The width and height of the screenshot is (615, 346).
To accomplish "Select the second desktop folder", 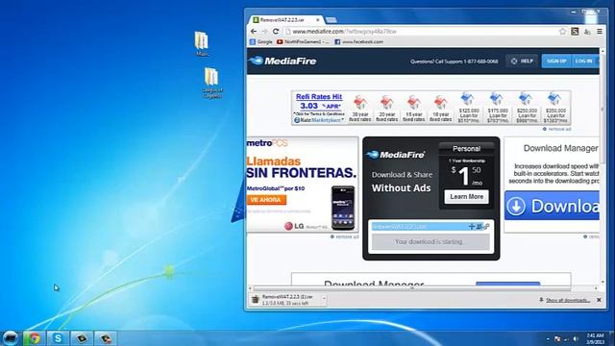I will 211,83.
